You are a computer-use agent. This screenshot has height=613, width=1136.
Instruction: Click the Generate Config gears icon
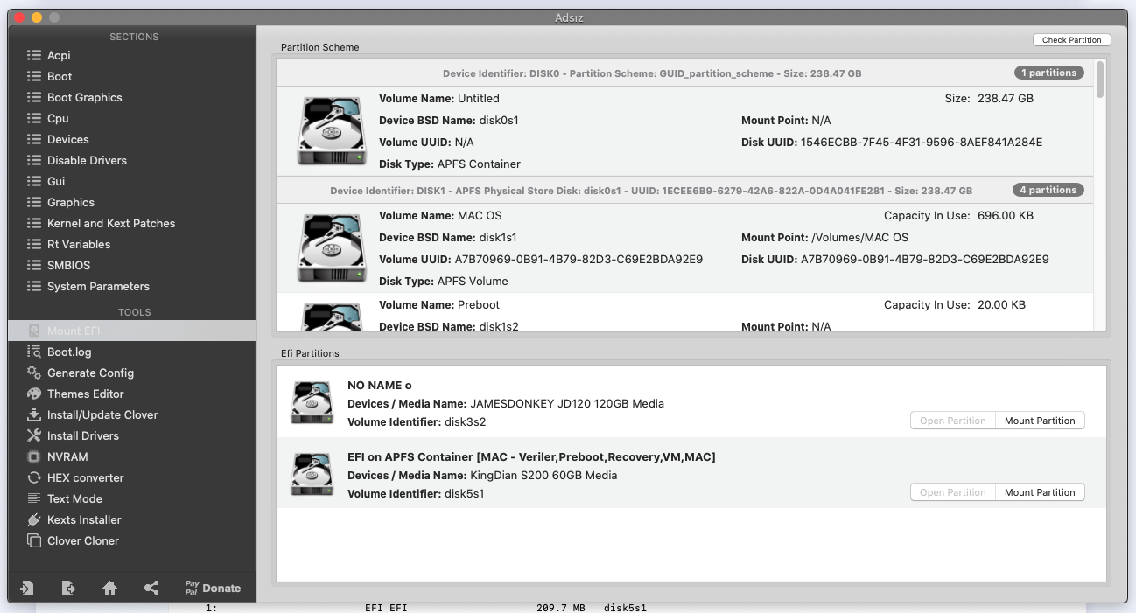pos(34,373)
